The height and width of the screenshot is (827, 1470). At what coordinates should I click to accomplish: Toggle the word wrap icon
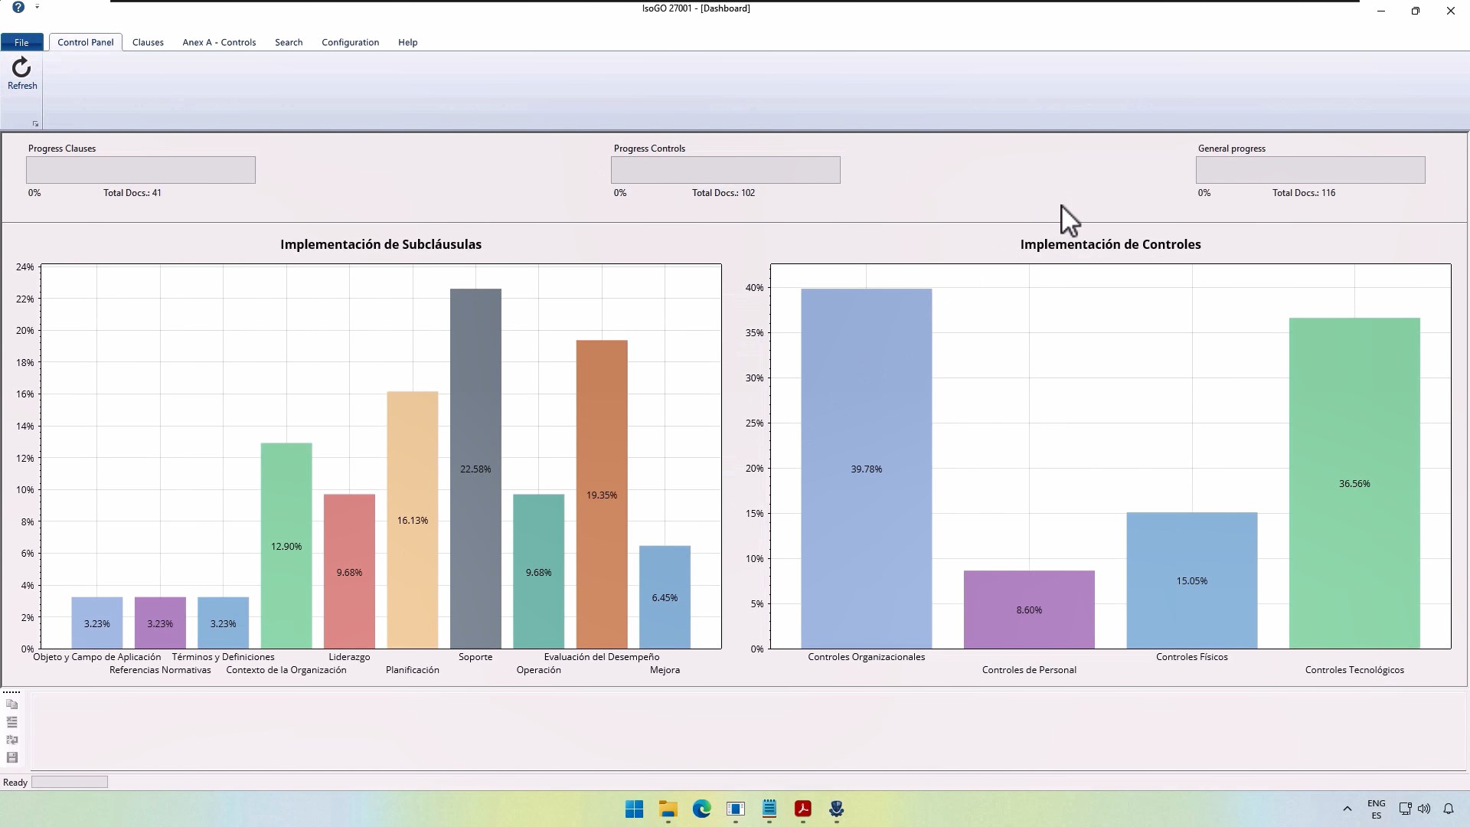(x=11, y=740)
